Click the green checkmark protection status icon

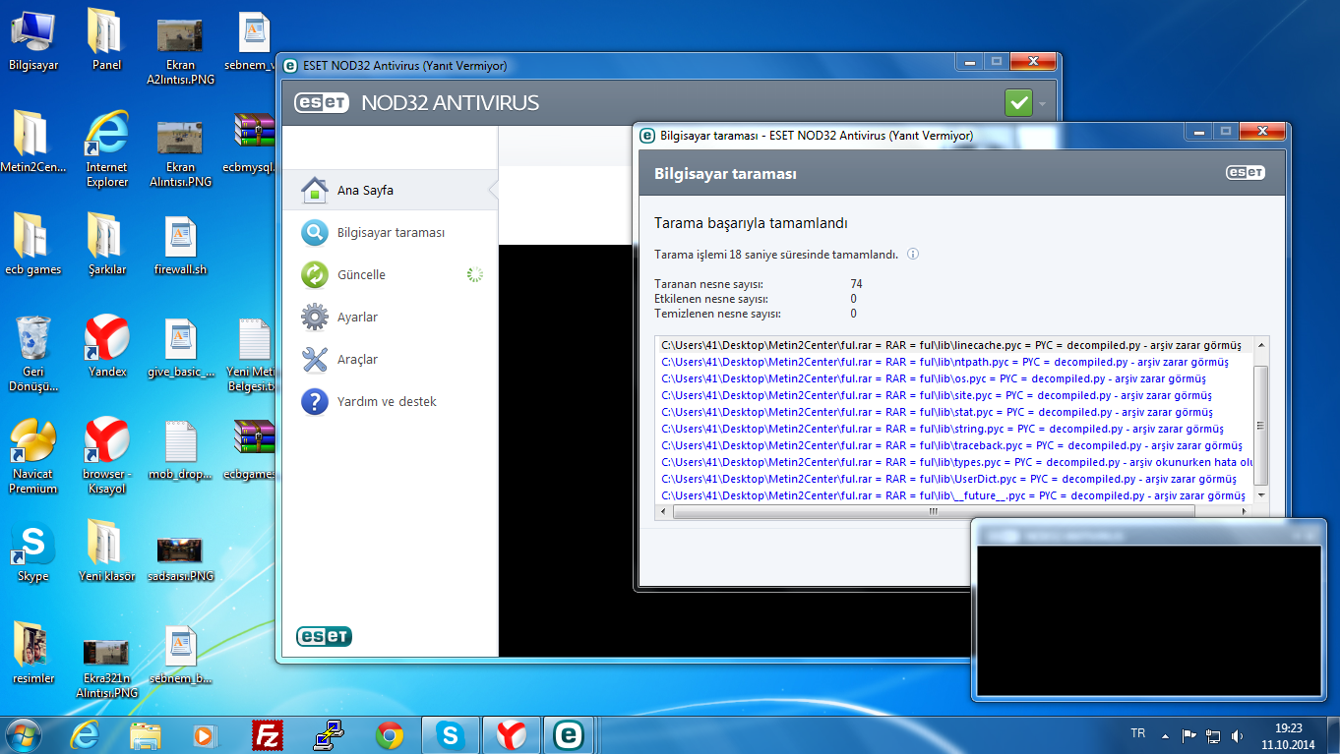click(x=1018, y=102)
